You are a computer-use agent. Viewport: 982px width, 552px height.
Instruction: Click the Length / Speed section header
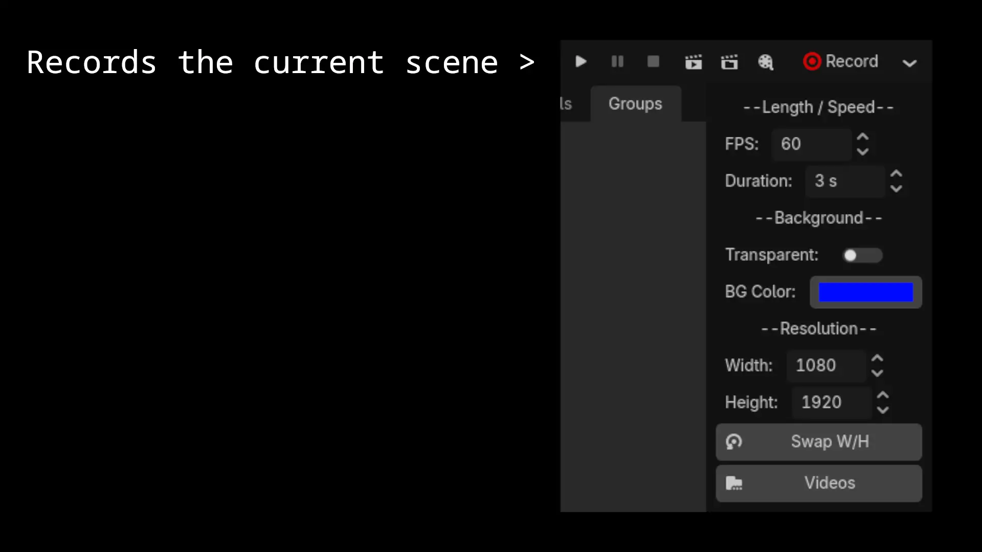[x=818, y=107]
